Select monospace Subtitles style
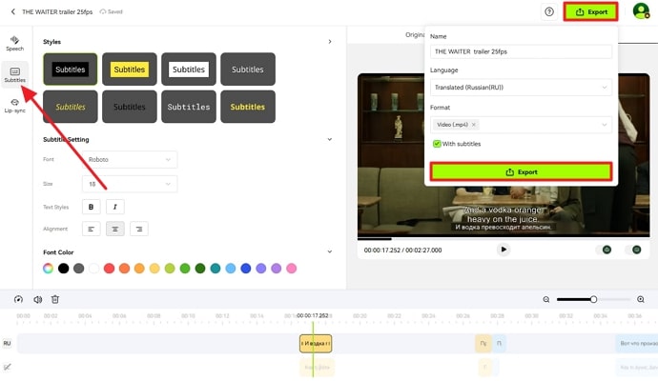The width and height of the screenshot is (658, 381). 189,107
